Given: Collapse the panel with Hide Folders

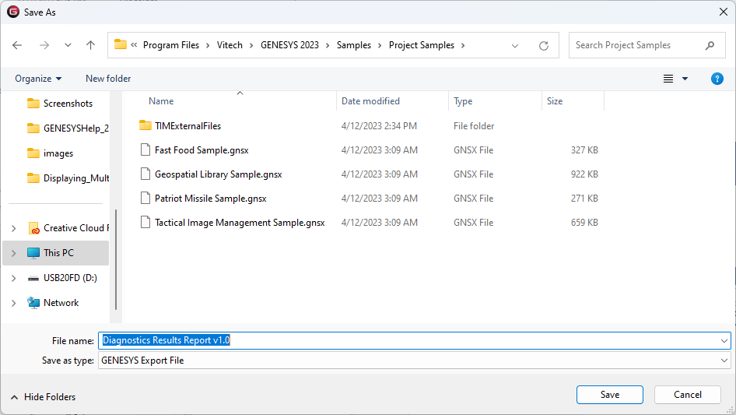Looking at the screenshot, I should point(43,396).
